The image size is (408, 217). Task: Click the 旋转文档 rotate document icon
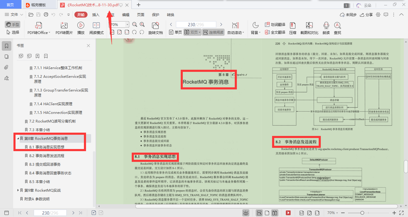click(155, 25)
